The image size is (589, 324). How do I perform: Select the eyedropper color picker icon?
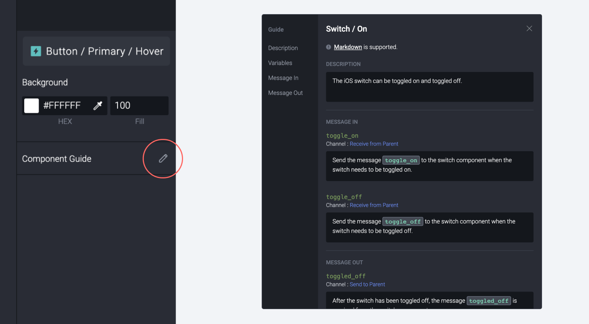98,106
